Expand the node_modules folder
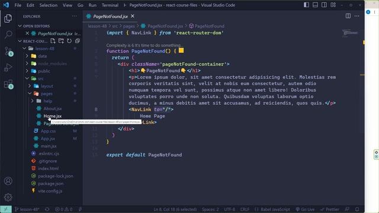The image size is (379, 213). (x=27, y=63)
